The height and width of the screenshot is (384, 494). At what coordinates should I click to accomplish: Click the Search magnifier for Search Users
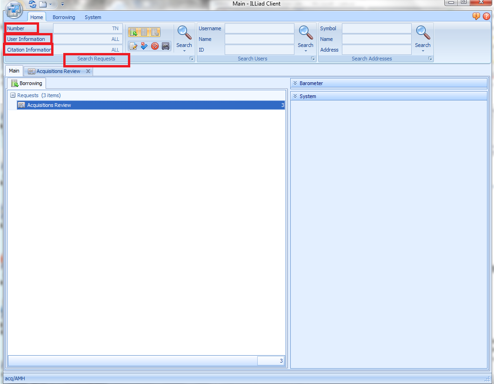(306, 36)
